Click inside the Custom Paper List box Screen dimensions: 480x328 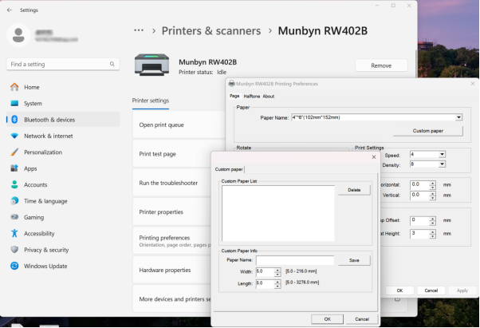[278, 213]
